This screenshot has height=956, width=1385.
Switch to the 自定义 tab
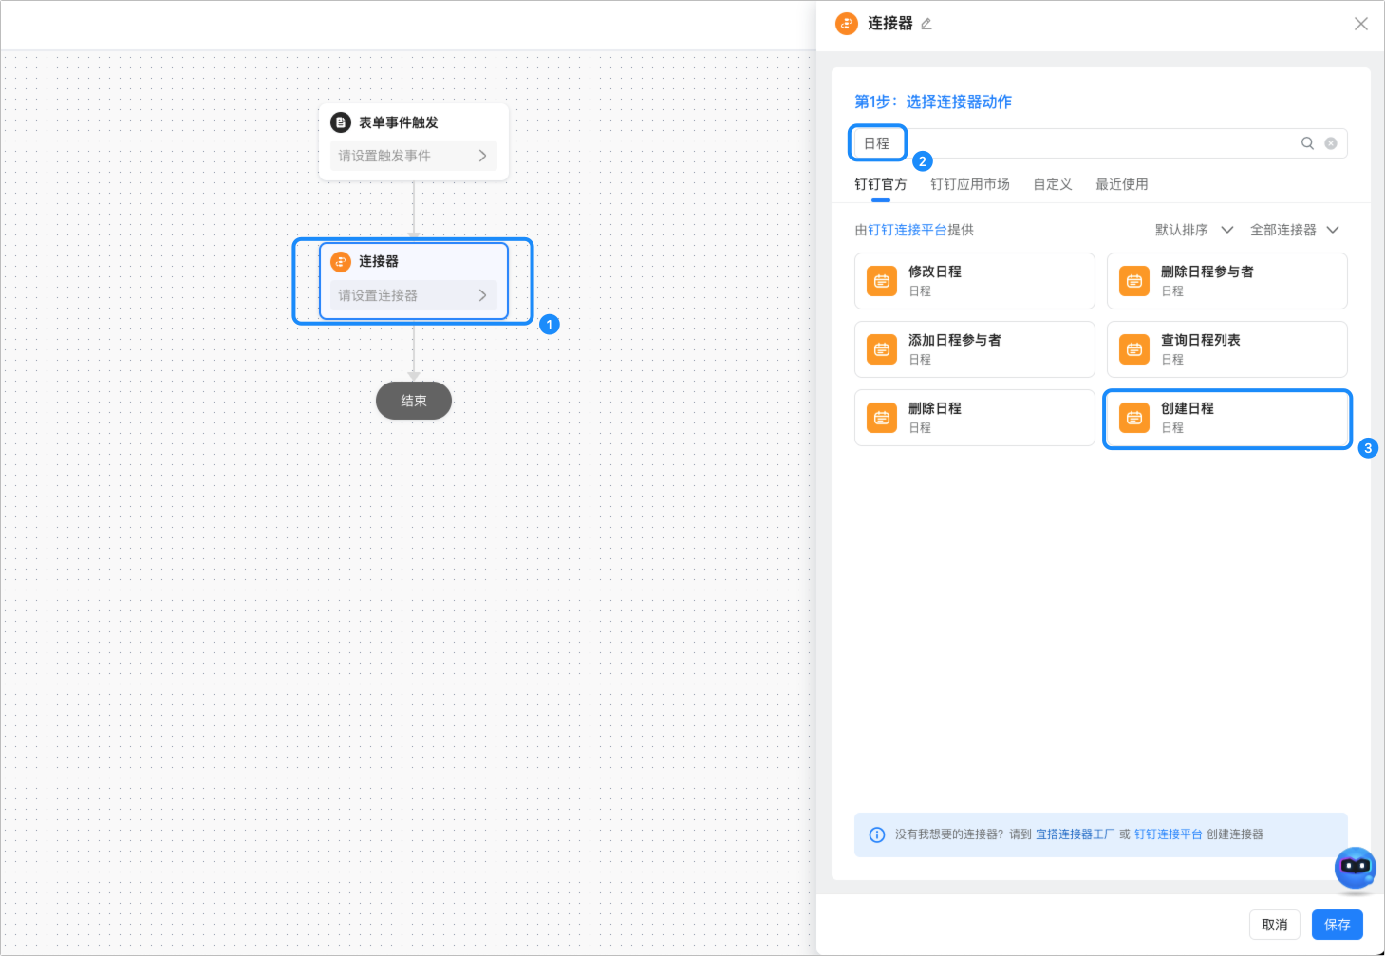[x=1052, y=184]
